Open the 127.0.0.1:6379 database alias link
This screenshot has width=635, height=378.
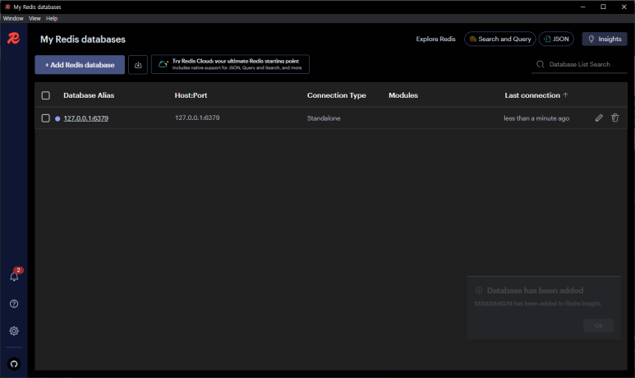tap(86, 118)
